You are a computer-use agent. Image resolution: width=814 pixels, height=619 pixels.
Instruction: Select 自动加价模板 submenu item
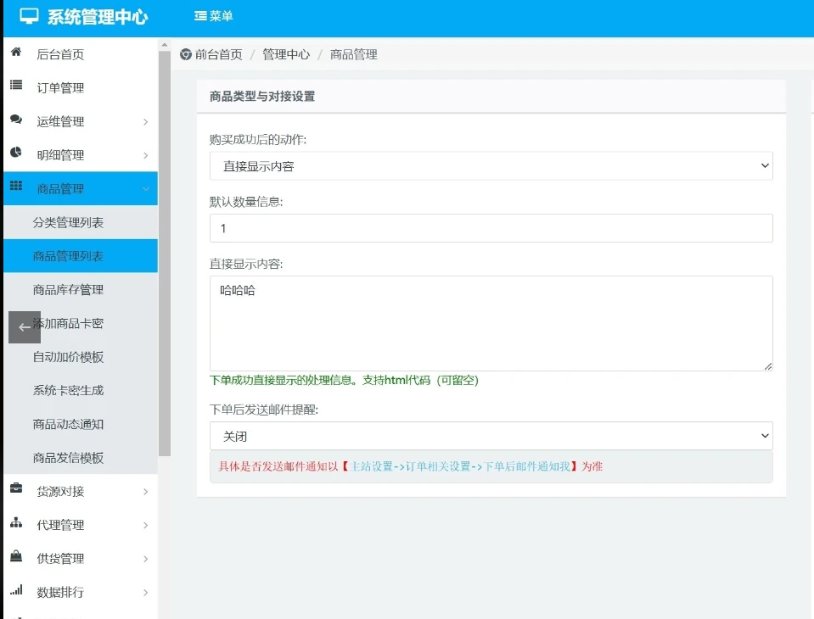(x=81, y=357)
